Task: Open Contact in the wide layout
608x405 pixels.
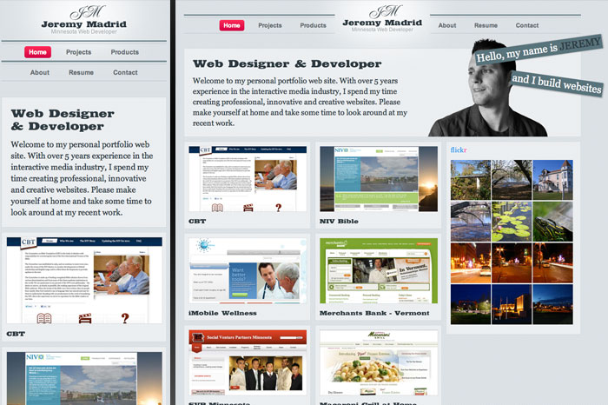Action: (527, 25)
